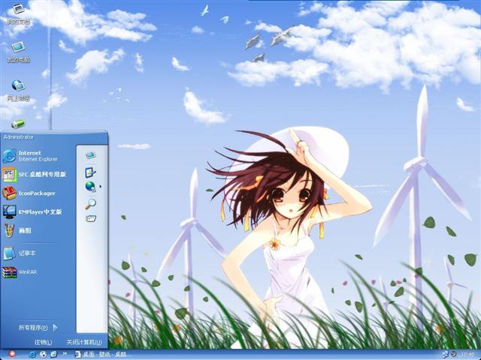Open My Computer icon in right Start panel

pos(90,155)
